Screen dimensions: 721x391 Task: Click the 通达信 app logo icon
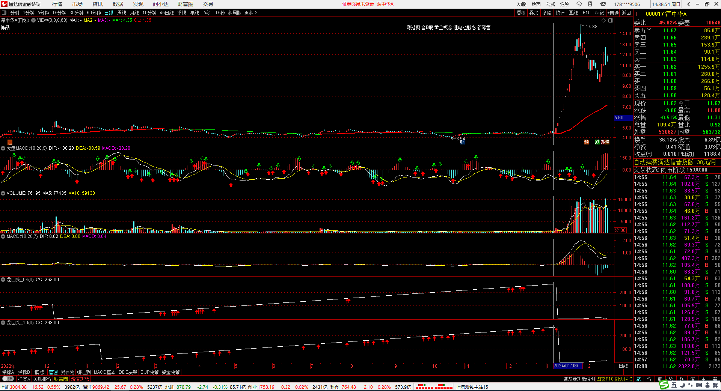[x=4, y=4]
